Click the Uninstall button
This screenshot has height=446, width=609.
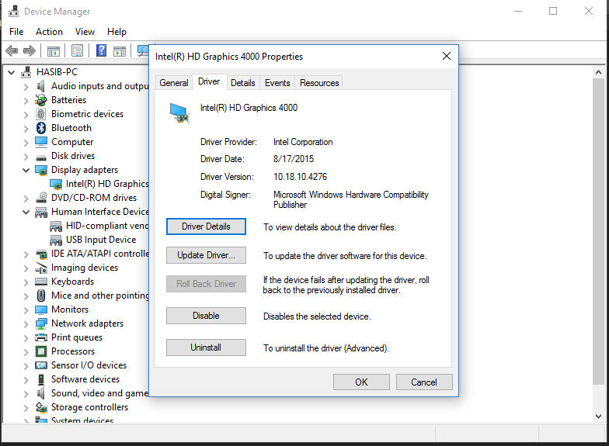206,347
